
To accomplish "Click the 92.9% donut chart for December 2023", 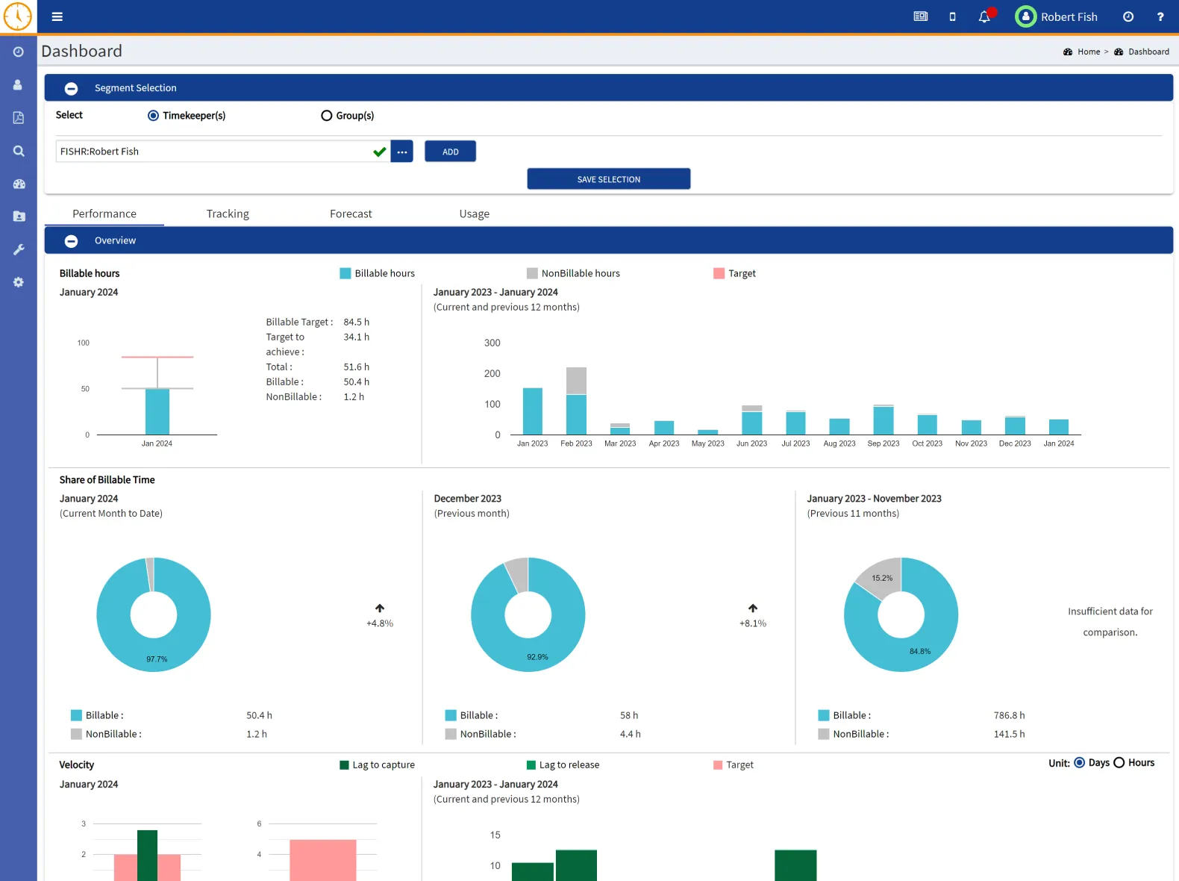I will pyautogui.click(x=528, y=614).
